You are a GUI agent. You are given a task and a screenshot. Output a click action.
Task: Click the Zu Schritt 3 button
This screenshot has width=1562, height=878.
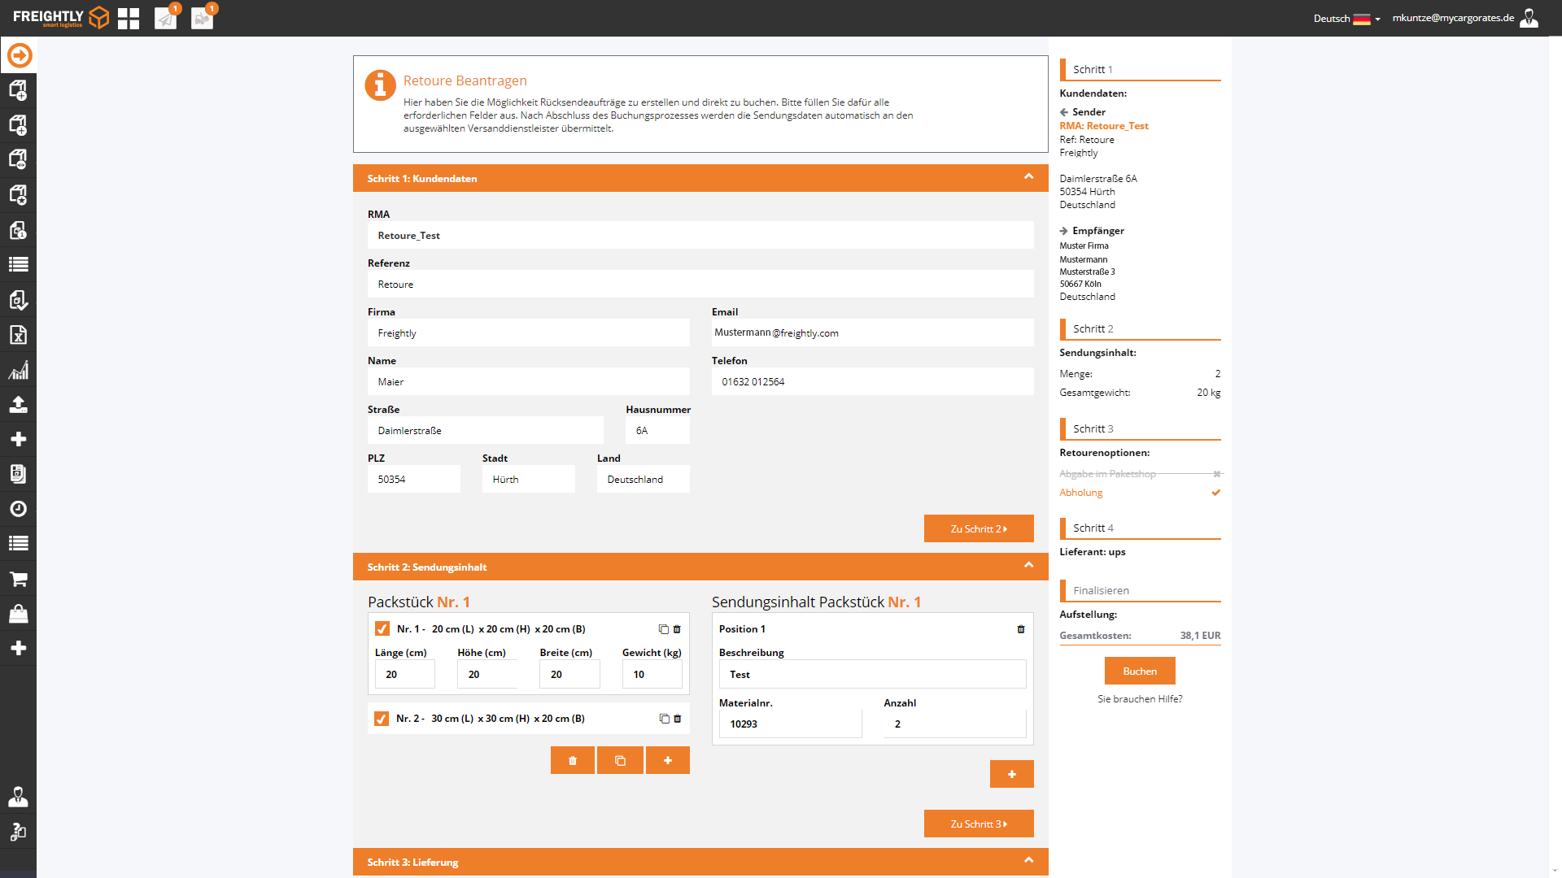[979, 824]
